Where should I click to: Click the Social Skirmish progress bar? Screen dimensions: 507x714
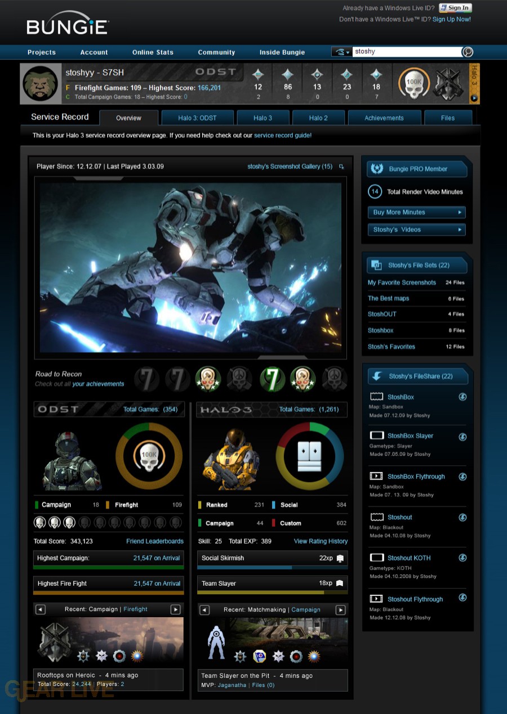pyautogui.click(x=273, y=568)
